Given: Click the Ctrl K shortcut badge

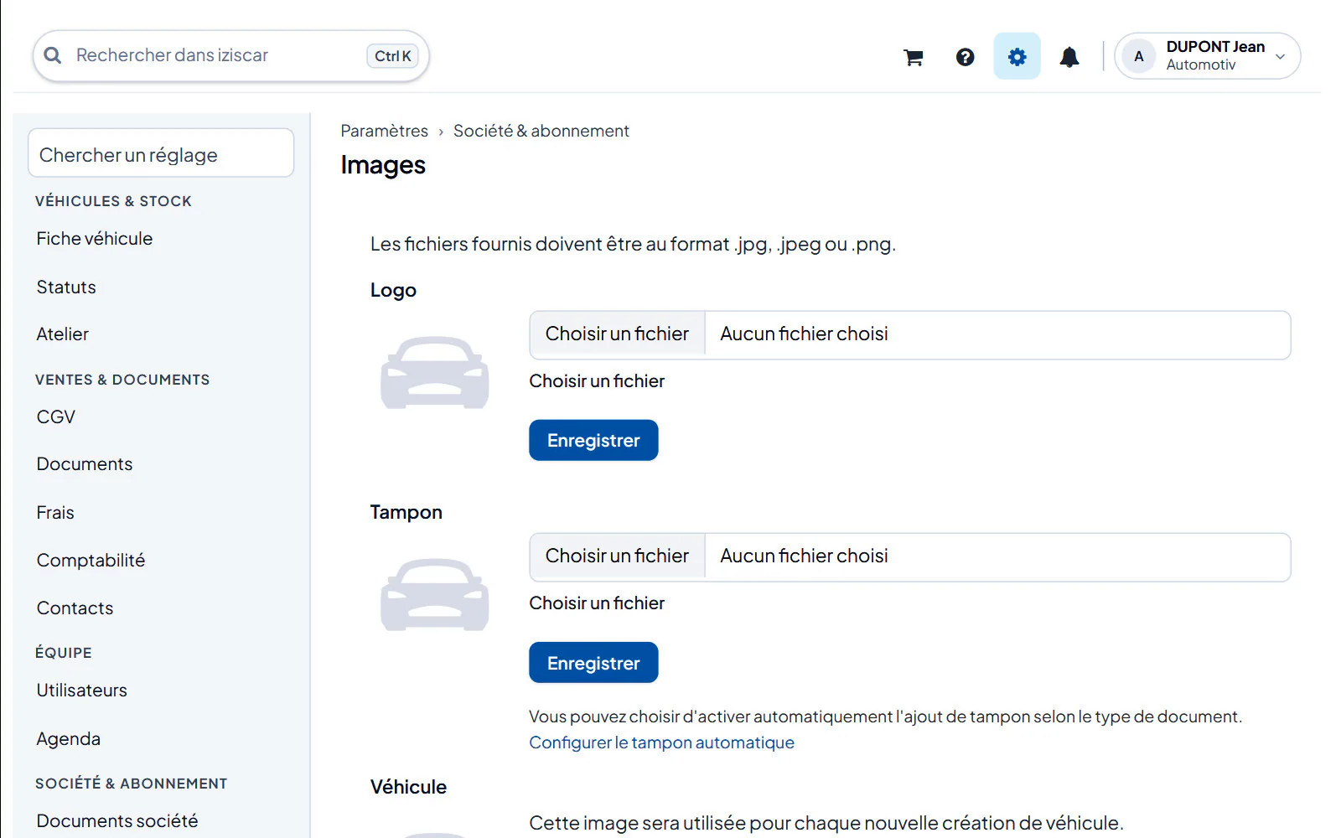Looking at the screenshot, I should (392, 56).
